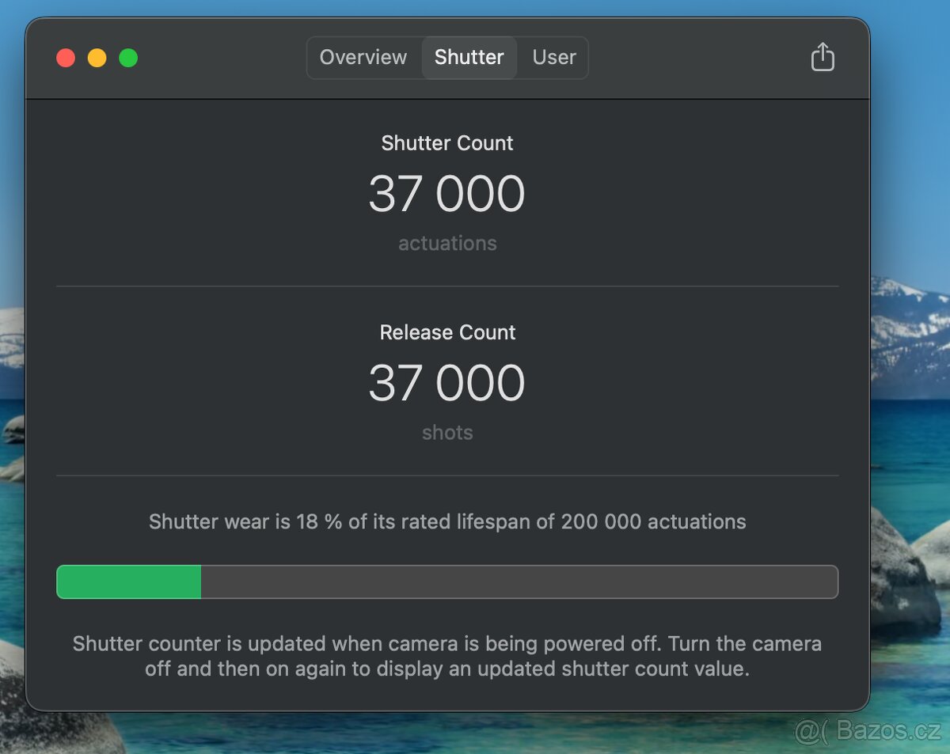This screenshot has width=950, height=754.
Task: Select the 37 000 actuations value
Action: (x=446, y=194)
